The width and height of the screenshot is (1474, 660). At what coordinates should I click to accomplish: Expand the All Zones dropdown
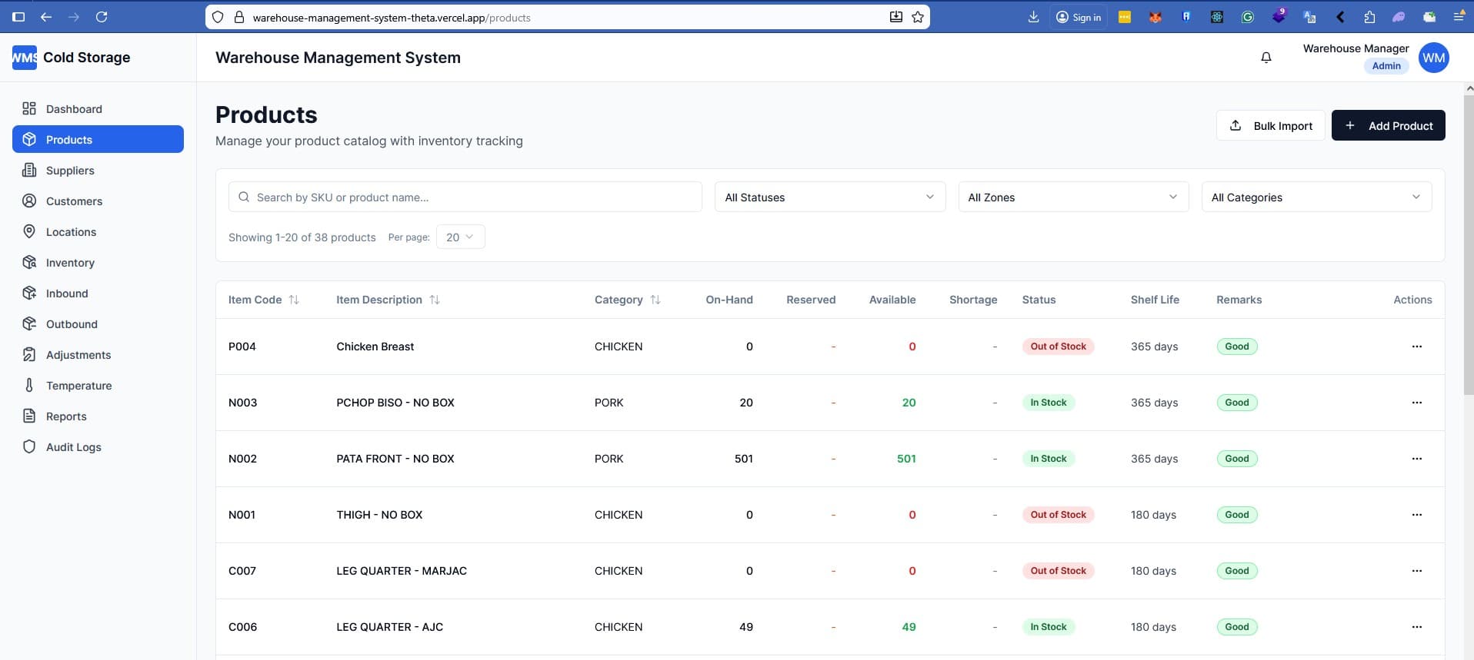[1072, 197]
